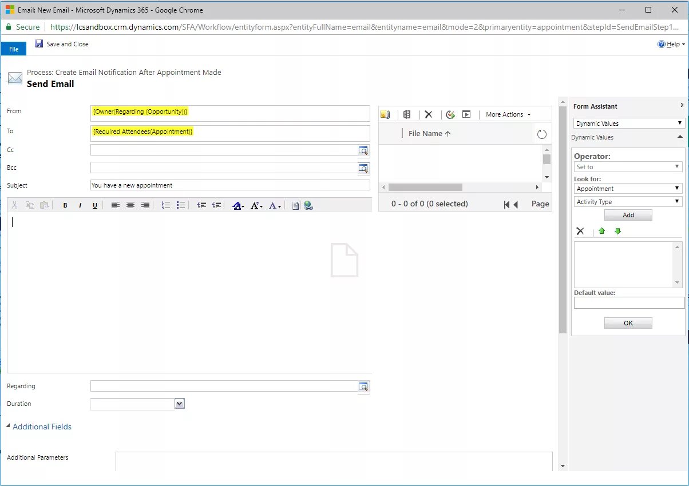Click the Regarding input field
Image resolution: width=689 pixels, height=486 pixels.
point(224,387)
